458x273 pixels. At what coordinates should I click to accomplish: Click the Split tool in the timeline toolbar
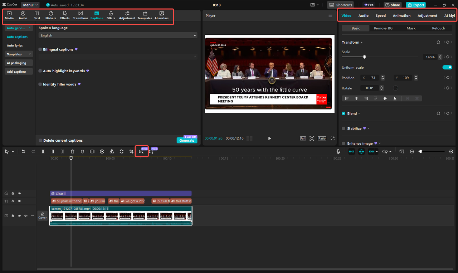[x=43, y=151]
